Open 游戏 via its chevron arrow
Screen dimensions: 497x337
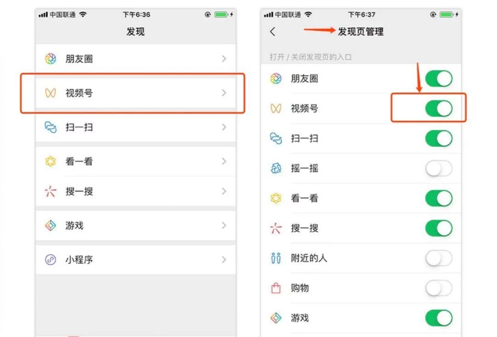(224, 226)
